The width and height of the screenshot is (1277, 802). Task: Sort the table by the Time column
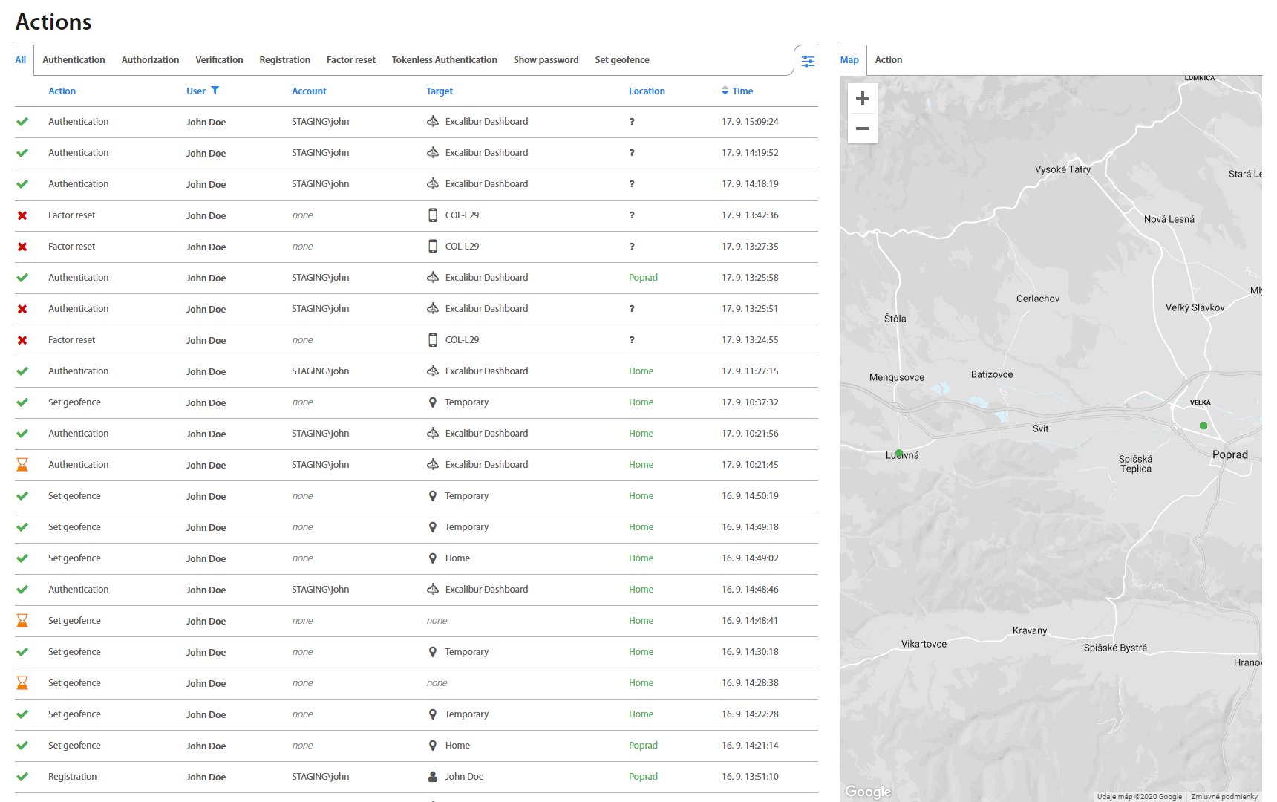coord(742,91)
